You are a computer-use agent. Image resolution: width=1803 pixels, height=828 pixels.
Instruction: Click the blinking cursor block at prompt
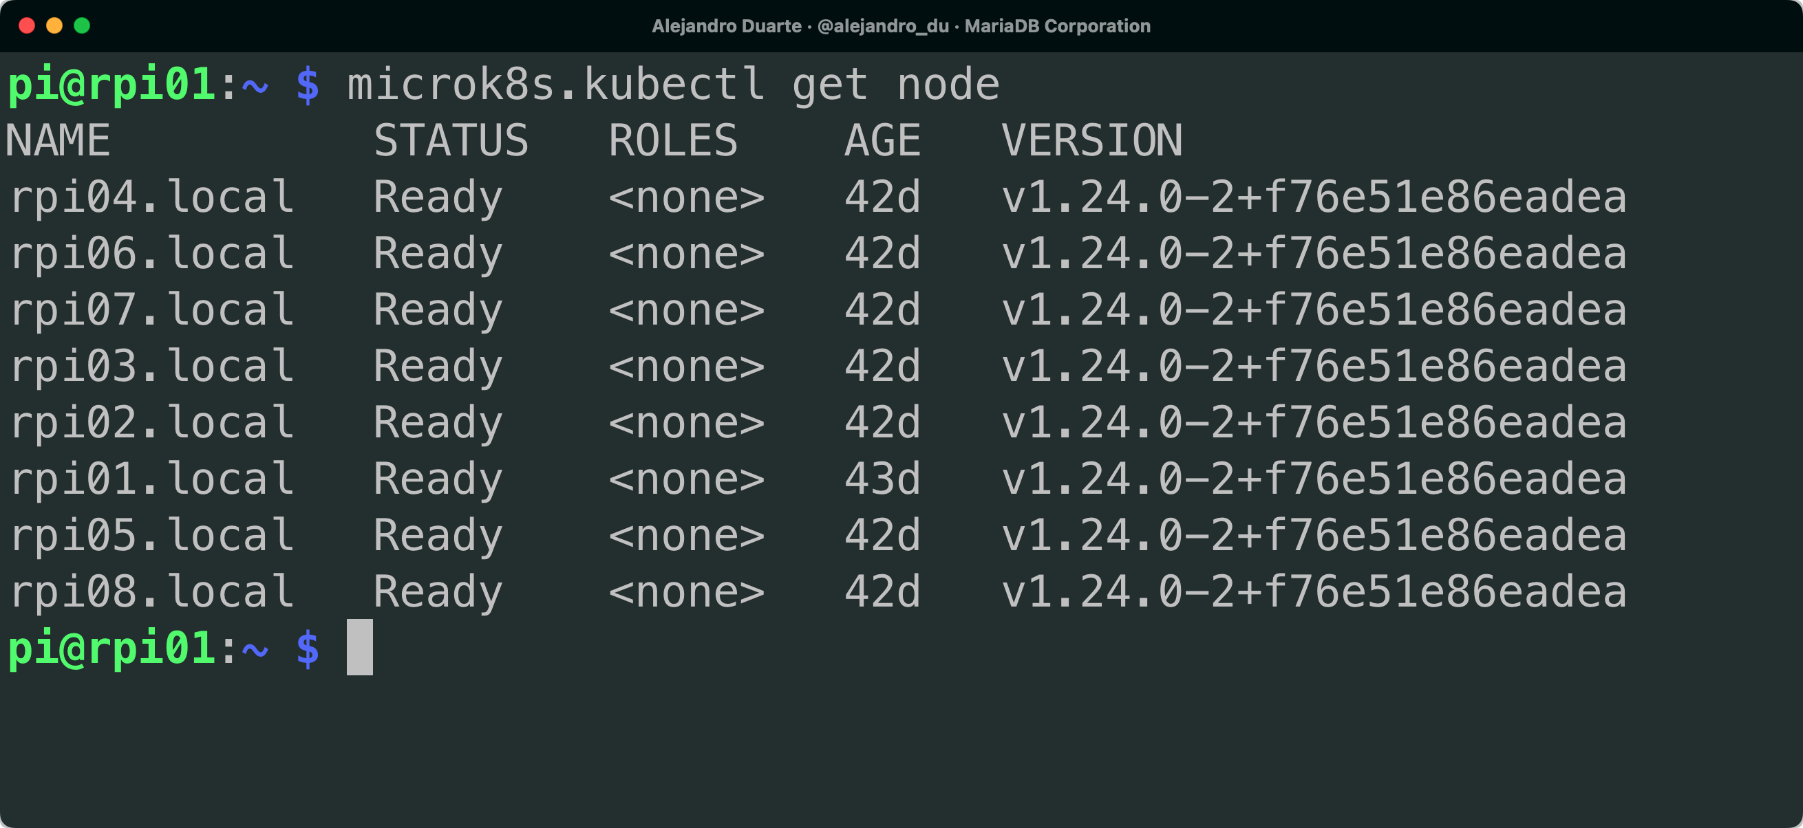click(359, 647)
